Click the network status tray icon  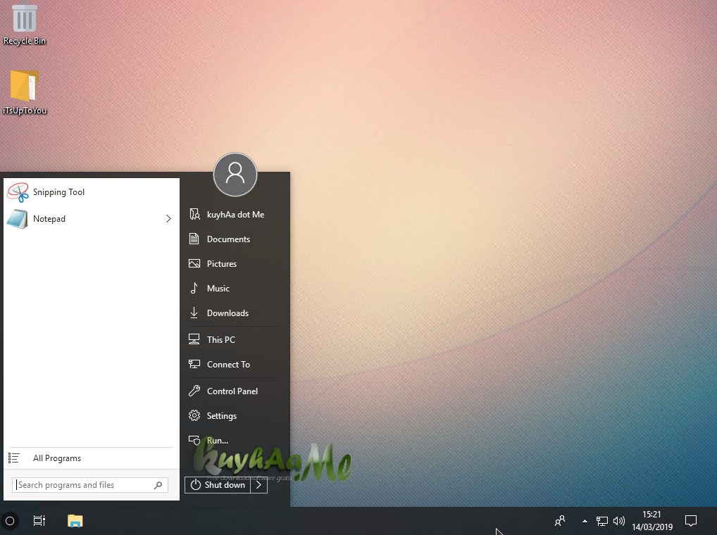click(x=602, y=521)
